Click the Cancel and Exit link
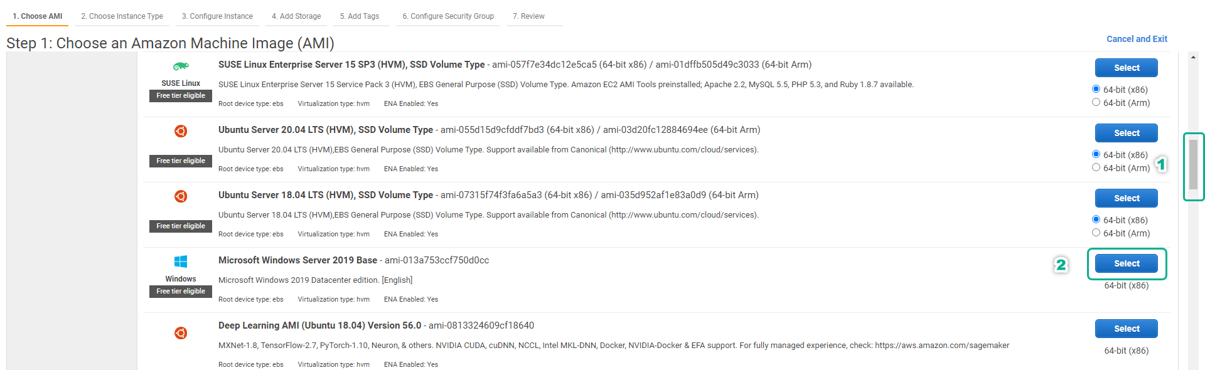The width and height of the screenshot is (1205, 370). [1137, 39]
